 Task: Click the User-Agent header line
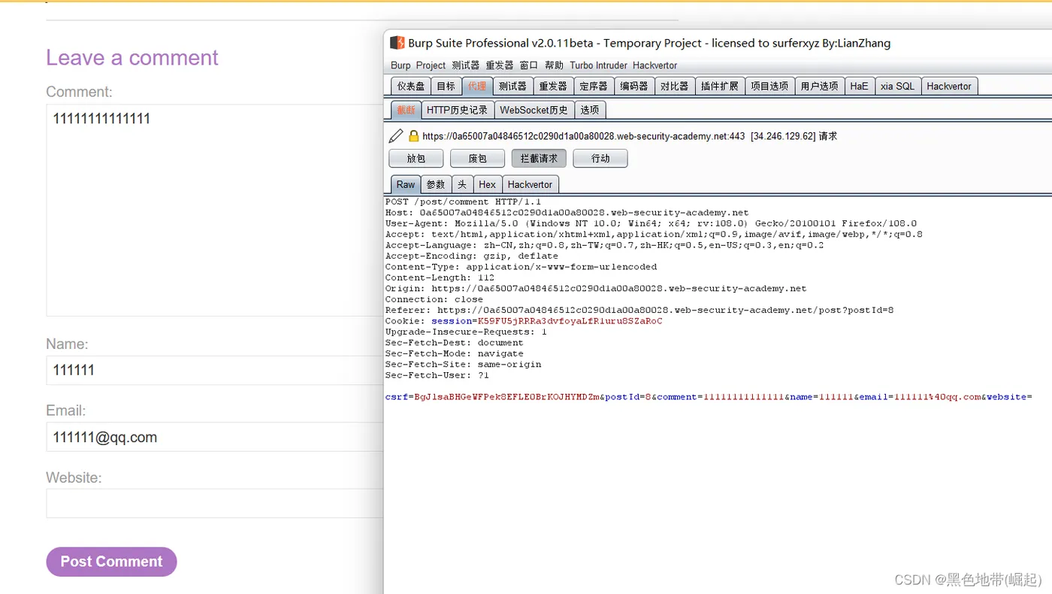click(651, 223)
